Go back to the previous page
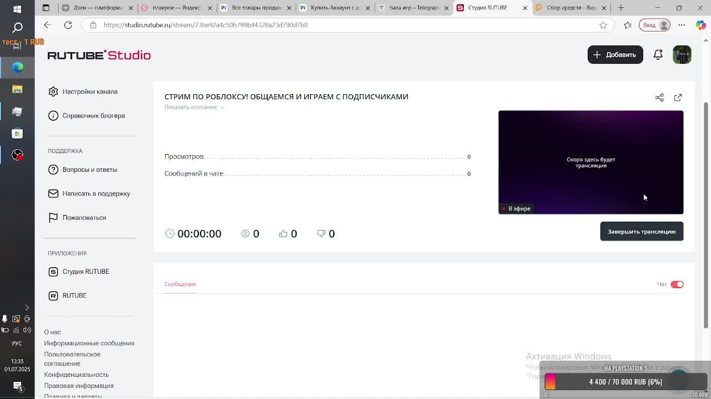 (47, 25)
